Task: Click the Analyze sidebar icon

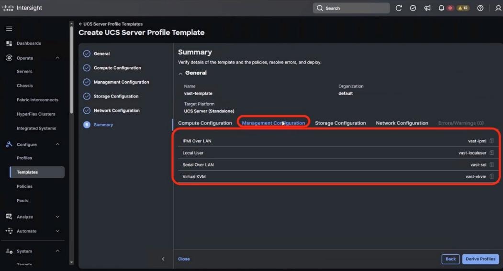Action: (x=9, y=217)
